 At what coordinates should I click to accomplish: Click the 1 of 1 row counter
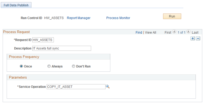[181, 32]
